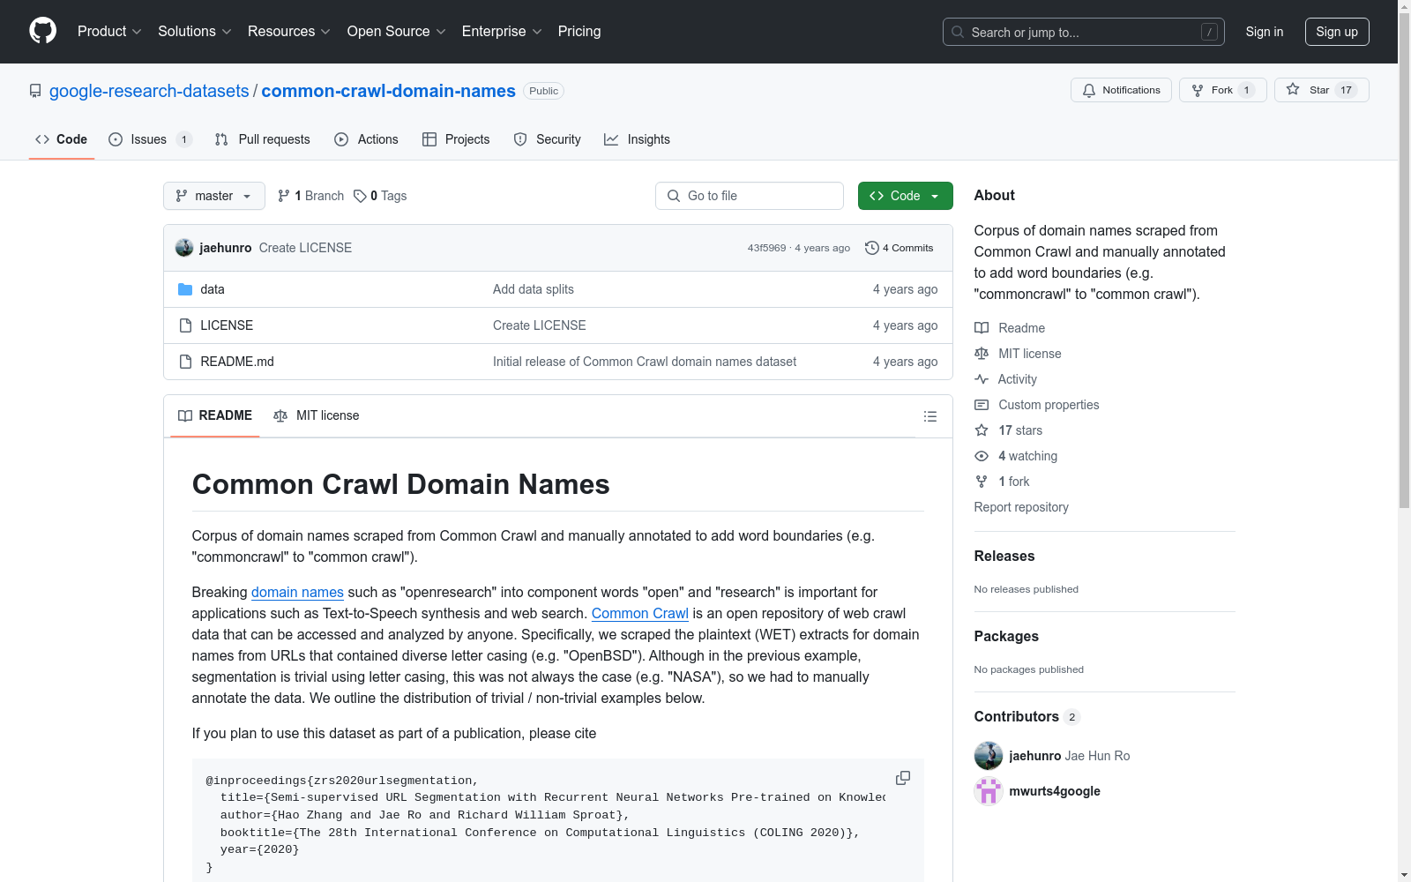Expand the Product menu

pos(109,31)
